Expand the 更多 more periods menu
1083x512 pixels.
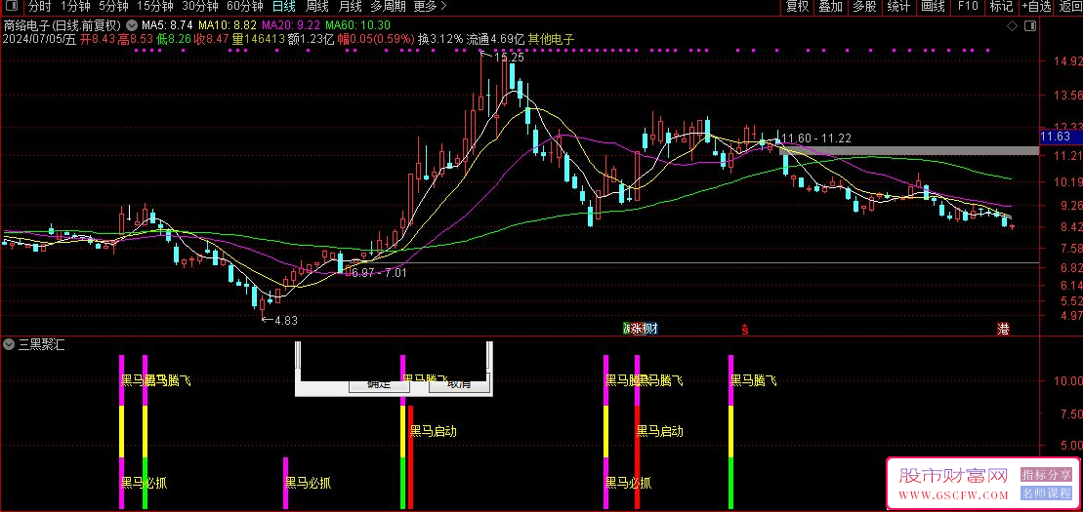(431, 7)
